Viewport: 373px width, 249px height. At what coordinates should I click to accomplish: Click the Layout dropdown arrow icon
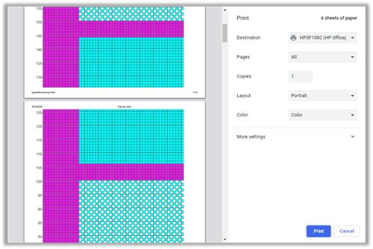pyautogui.click(x=352, y=96)
